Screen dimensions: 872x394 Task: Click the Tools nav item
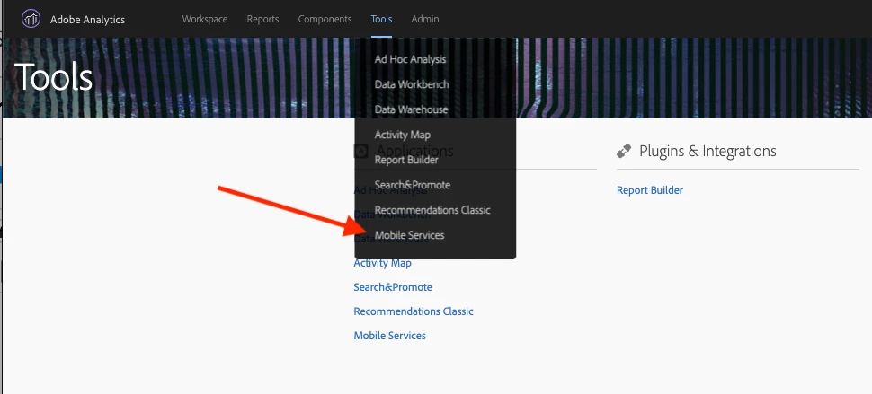[381, 19]
